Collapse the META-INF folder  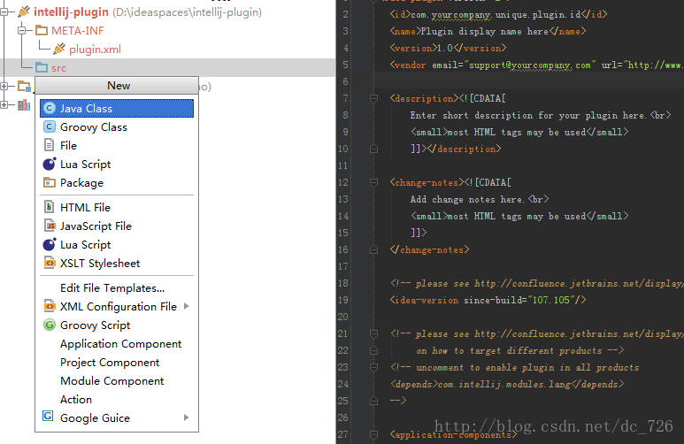coord(22,31)
